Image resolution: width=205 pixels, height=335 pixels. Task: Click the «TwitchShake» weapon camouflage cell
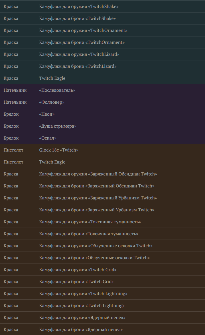click(x=120, y=6)
